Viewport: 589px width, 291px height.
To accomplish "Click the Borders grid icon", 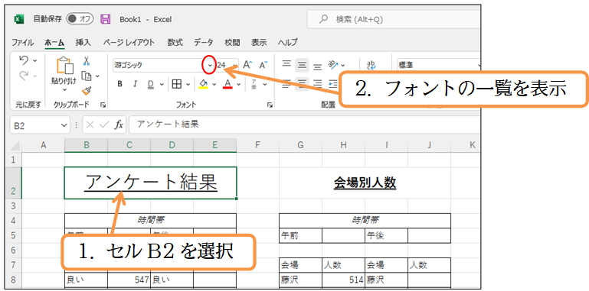I will pyautogui.click(x=177, y=84).
